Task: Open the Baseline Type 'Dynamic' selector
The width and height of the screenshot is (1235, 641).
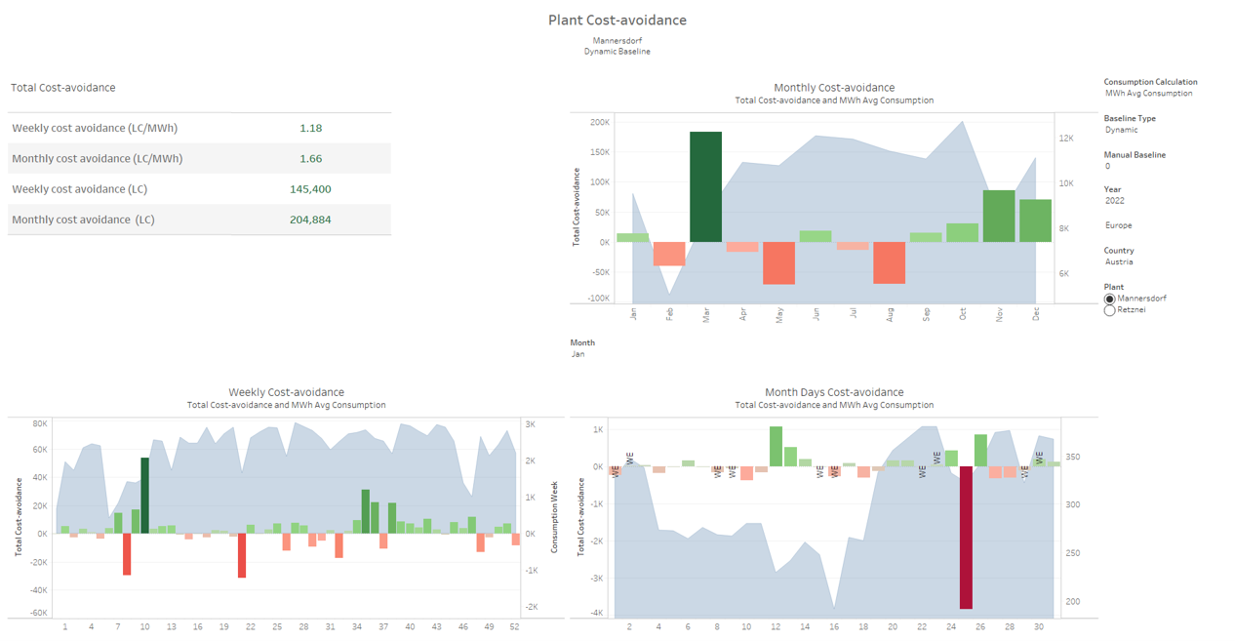Action: (1121, 130)
